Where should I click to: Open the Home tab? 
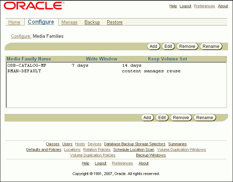14,22
